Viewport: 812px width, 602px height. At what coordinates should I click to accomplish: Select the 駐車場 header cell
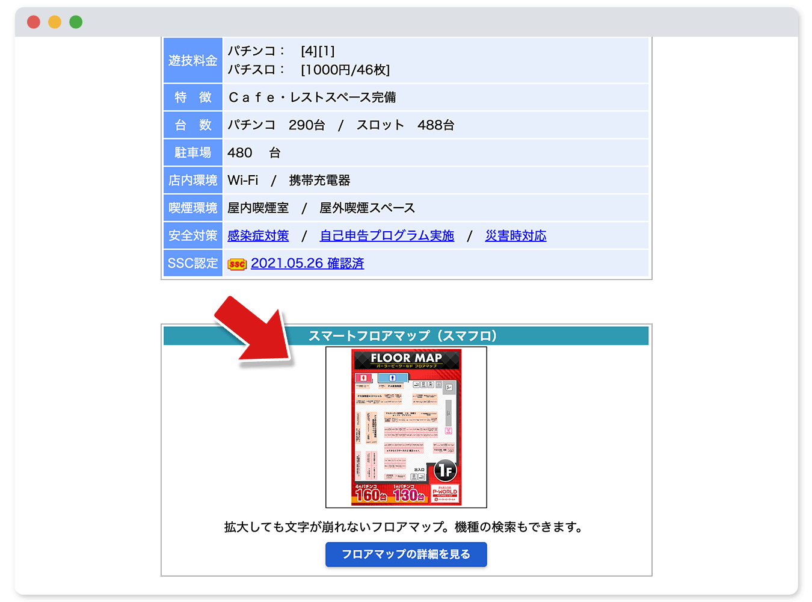coord(193,153)
